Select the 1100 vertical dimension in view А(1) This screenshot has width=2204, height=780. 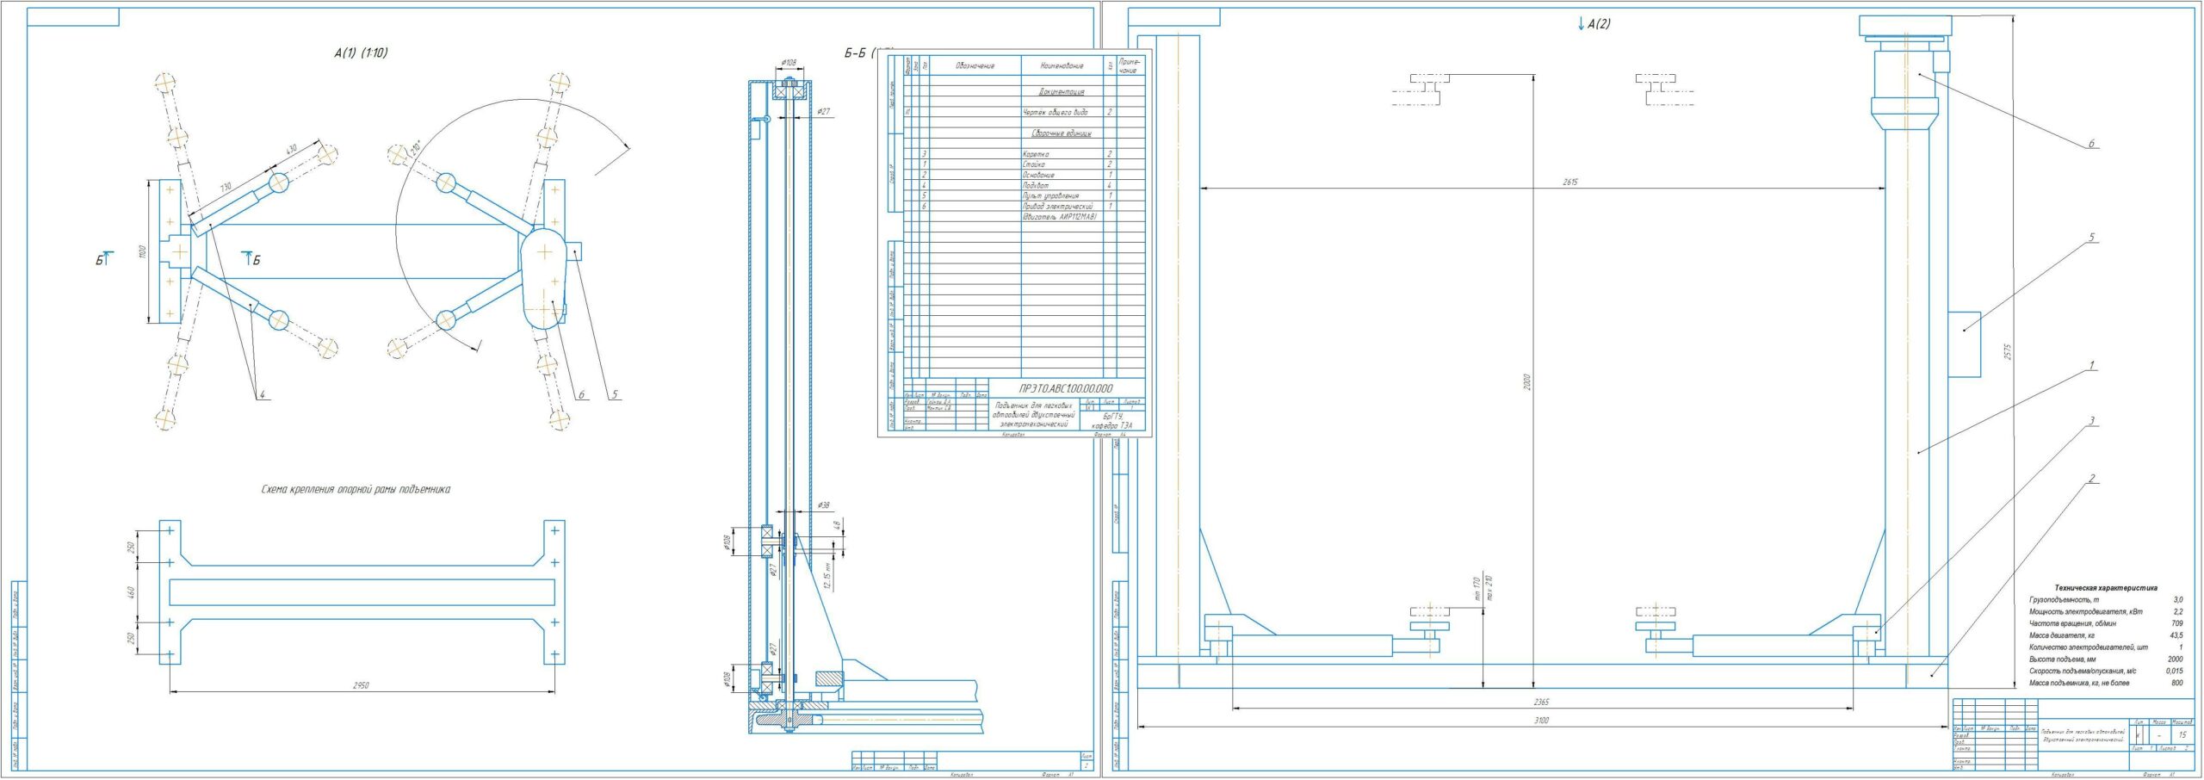click(x=143, y=251)
